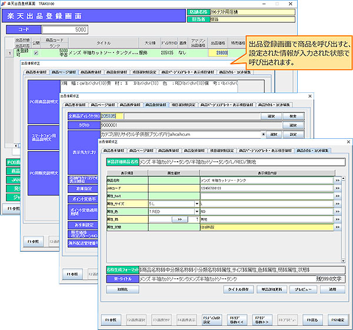Select the radio button beside 表示先カテゴリ 選択

[265, 135]
